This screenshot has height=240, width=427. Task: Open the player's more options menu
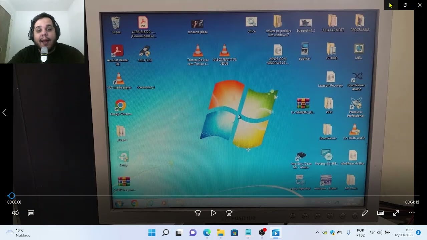pos(412,213)
